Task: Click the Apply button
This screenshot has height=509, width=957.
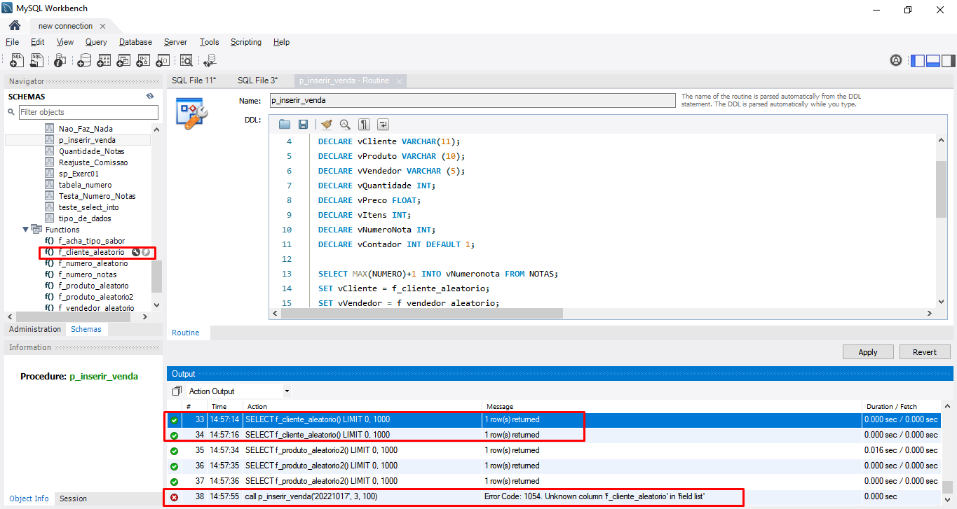Action: click(868, 352)
